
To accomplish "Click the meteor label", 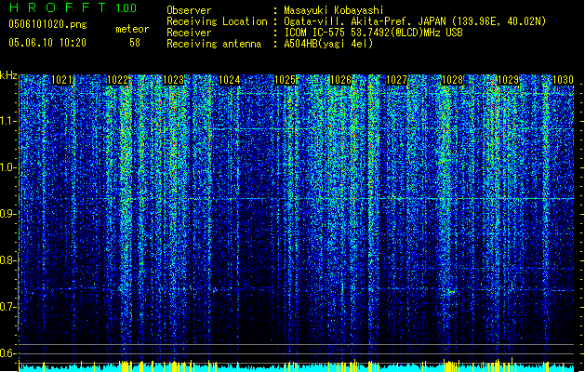I will 132,29.
